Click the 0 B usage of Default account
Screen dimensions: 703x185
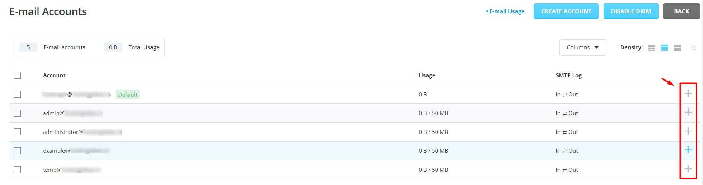click(423, 95)
